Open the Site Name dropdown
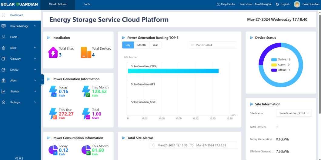The width and height of the screenshot is (321, 160). click(294, 113)
